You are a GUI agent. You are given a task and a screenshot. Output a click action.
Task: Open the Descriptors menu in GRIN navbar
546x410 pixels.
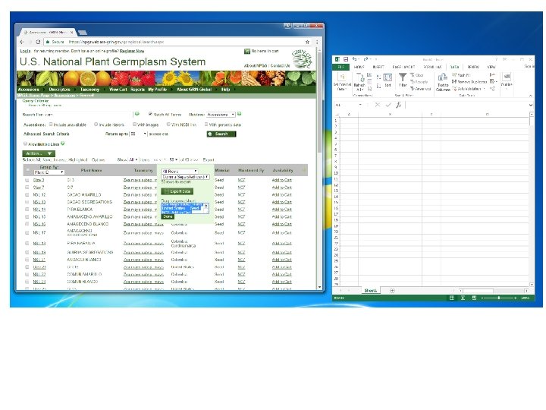(59, 90)
